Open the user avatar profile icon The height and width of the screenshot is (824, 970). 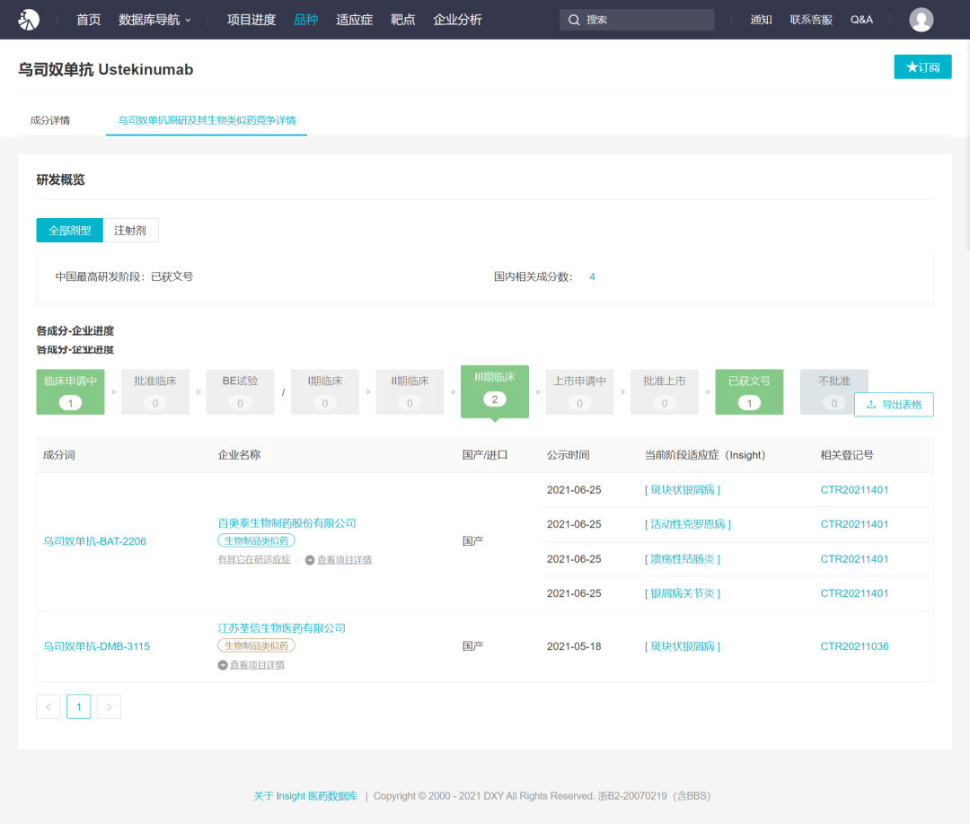pyautogui.click(x=921, y=20)
